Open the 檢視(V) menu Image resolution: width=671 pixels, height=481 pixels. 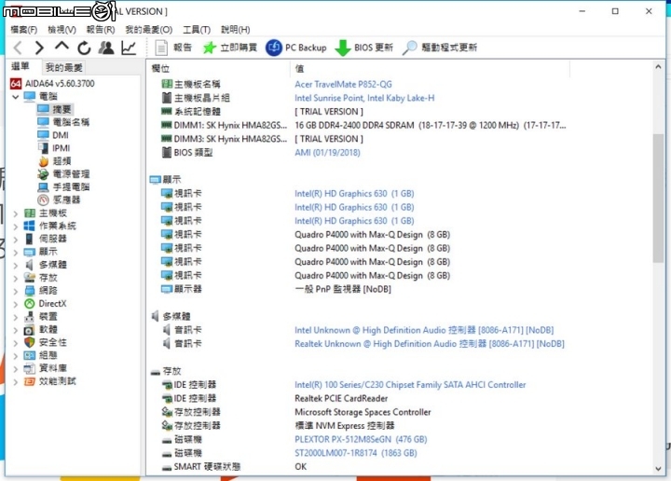point(62,30)
